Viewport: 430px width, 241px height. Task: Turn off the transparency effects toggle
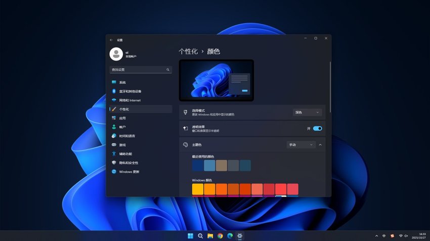(317, 129)
